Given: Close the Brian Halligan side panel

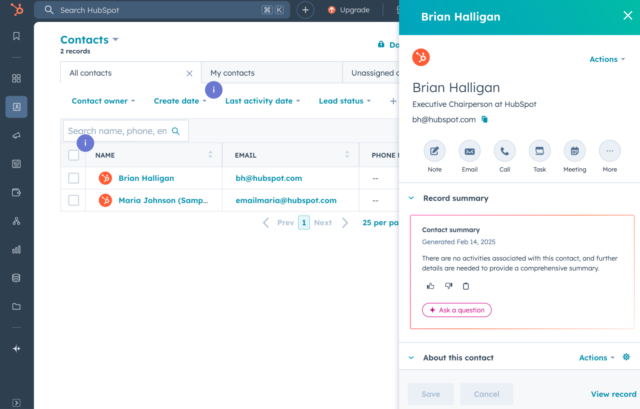Looking at the screenshot, I should (628, 15).
